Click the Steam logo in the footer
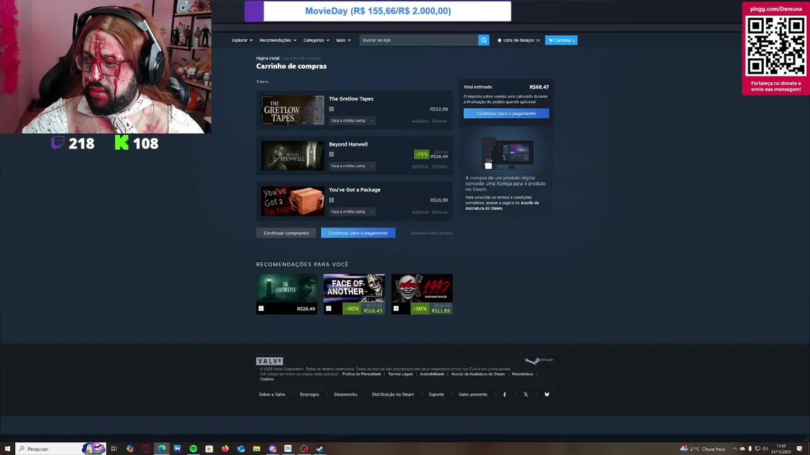 tap(539, 360)
